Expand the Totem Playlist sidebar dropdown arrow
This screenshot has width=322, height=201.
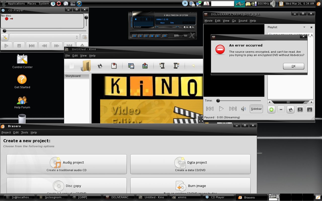click(x=304, y=27)
